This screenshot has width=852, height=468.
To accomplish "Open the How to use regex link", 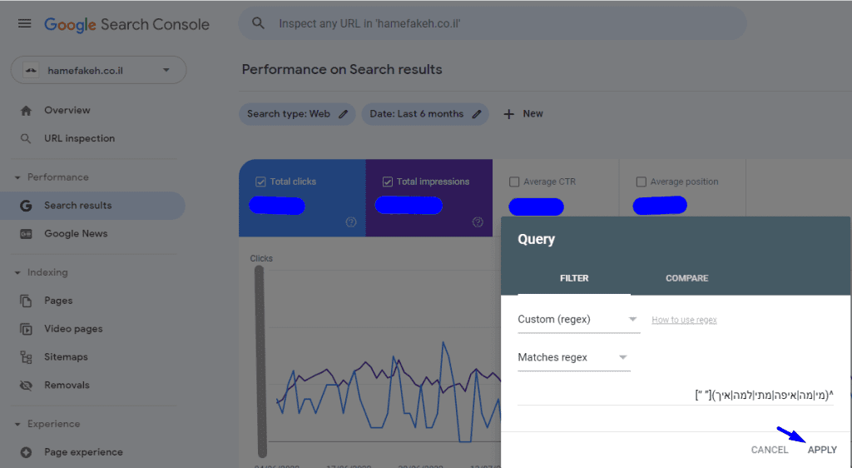I will [684, 320].
